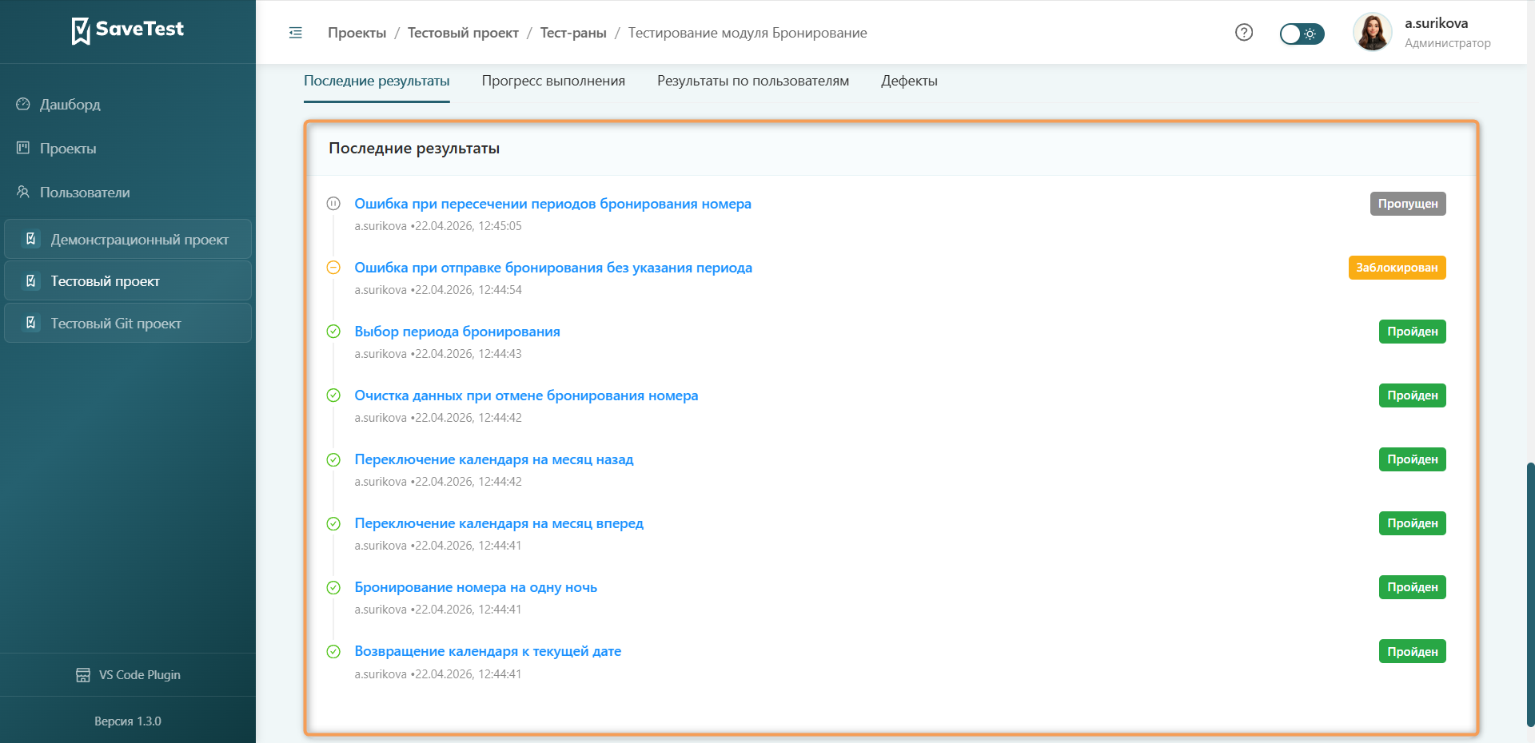Open Пользователи in the sidebar
The width and height of the screenshot is (1535, 743).
tap(85, 193)
